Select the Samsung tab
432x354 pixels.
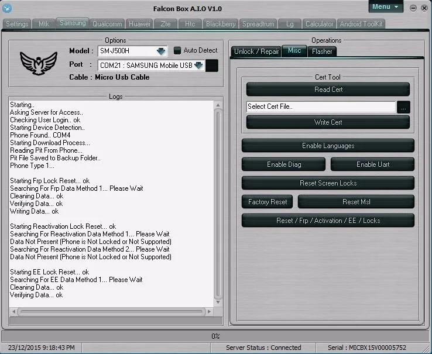tap(73, 23)
